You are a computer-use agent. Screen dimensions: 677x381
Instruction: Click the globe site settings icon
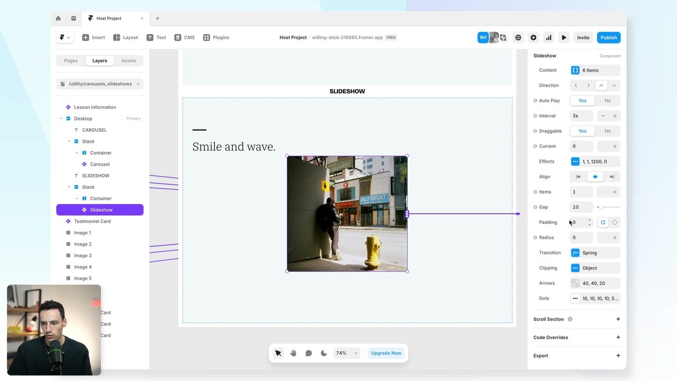(518, 38)
